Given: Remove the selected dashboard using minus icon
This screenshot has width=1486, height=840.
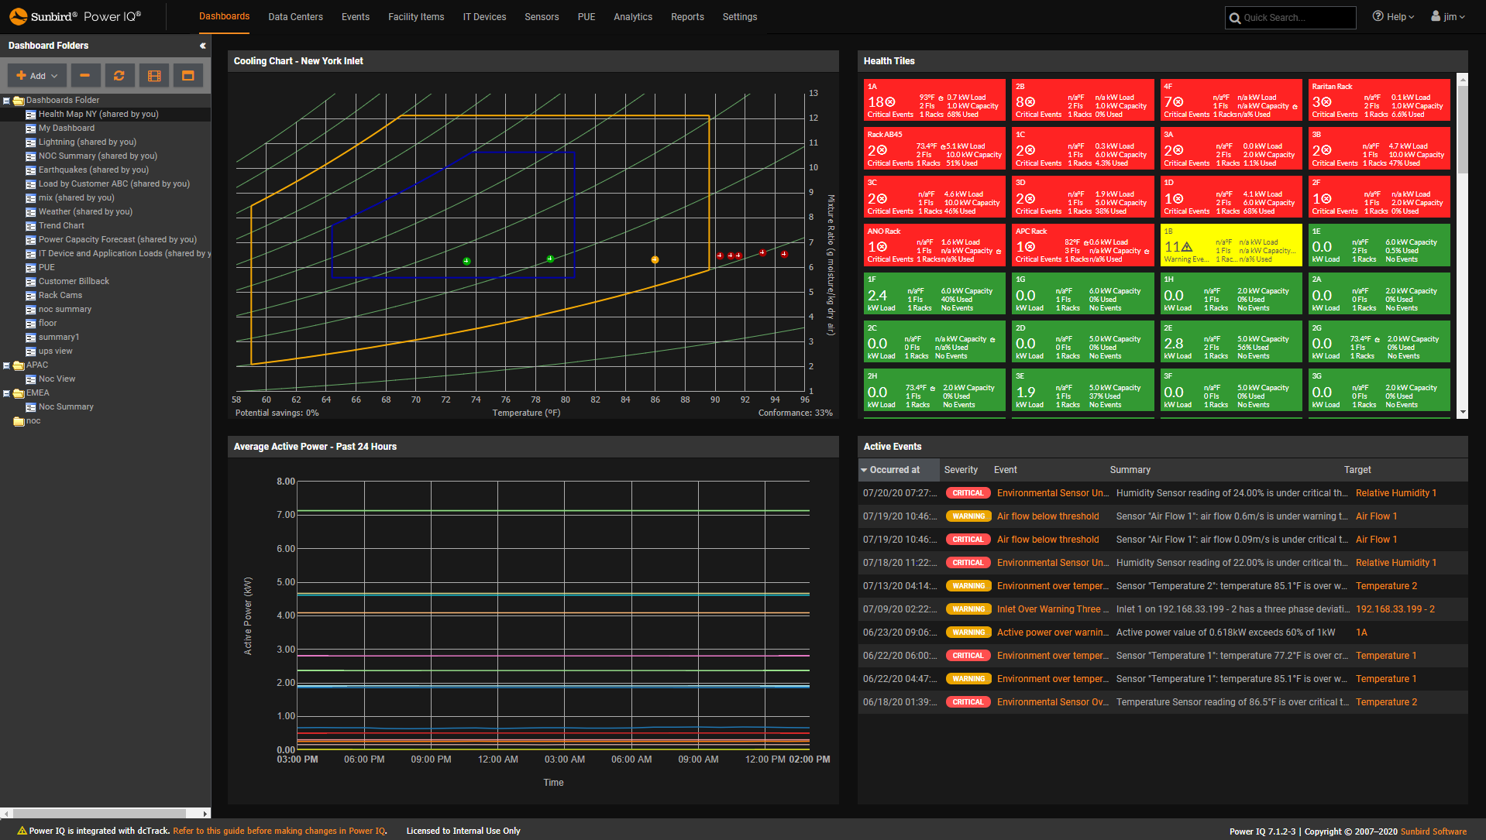Looking at the screenshot, I should (85, 75).
